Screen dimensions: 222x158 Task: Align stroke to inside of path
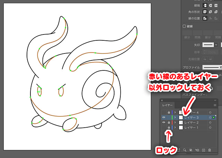pos(210,18)
